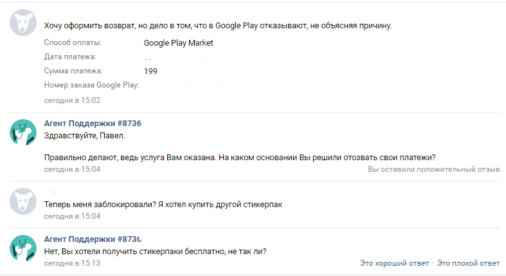The width and height of the screenshot is (506, 276).
Task: Click the refund request message text
Action: pyautogui.click(x=218, y=26)
